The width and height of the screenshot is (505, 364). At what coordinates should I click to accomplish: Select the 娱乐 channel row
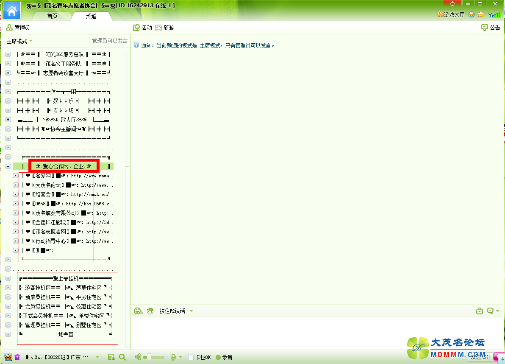tap(64, 101)
